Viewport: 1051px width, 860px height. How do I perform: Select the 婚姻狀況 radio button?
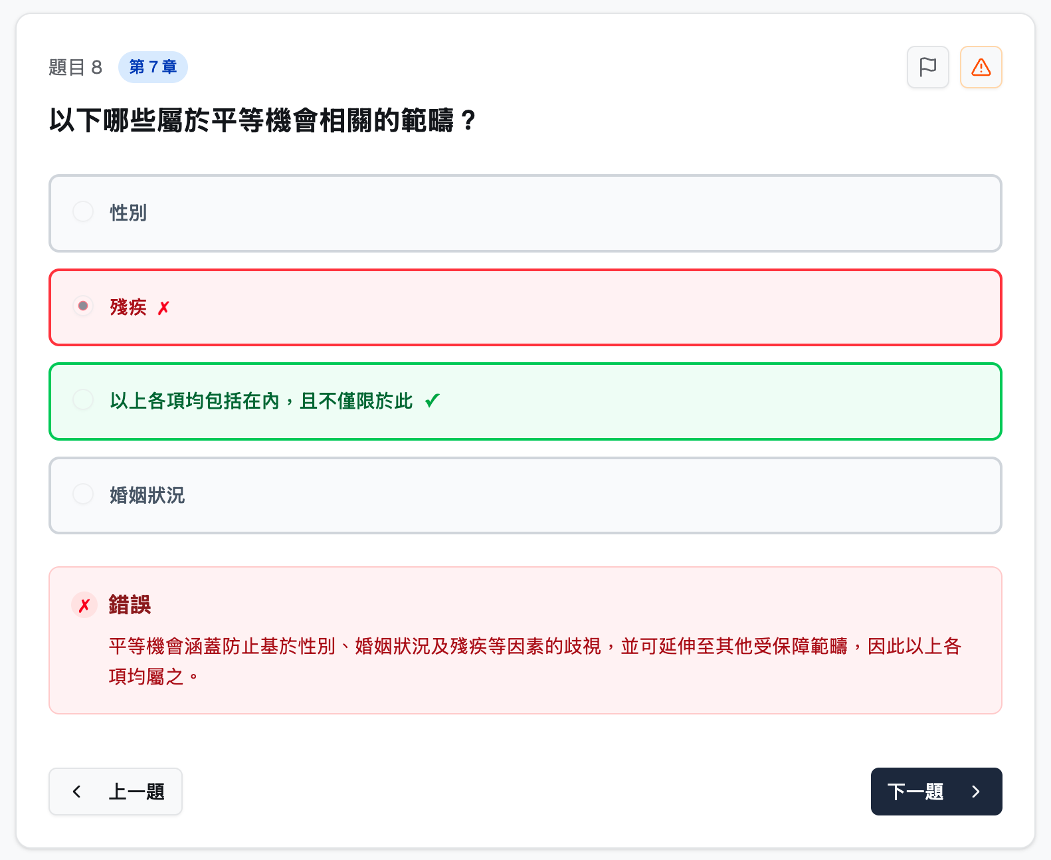pos(83,494)
